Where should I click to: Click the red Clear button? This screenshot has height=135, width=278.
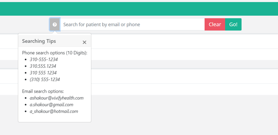215,24
